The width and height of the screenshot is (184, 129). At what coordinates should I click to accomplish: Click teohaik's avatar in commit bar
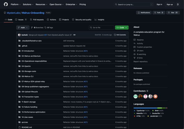(19, 35)
